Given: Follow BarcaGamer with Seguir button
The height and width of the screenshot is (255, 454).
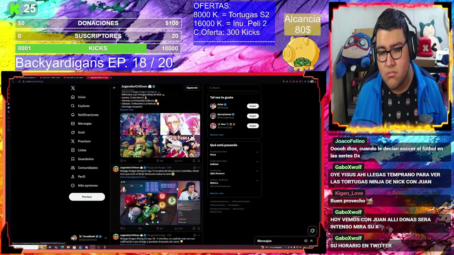Looking at the screenshot, I should tap(253, 116).
